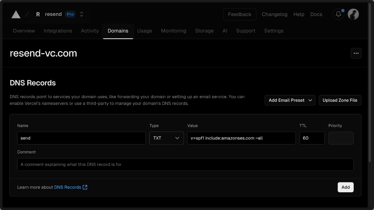The width and height of the screenshot is (374, 210).
Task: Click the Upload Zone File button
Action: pos(340,100)
